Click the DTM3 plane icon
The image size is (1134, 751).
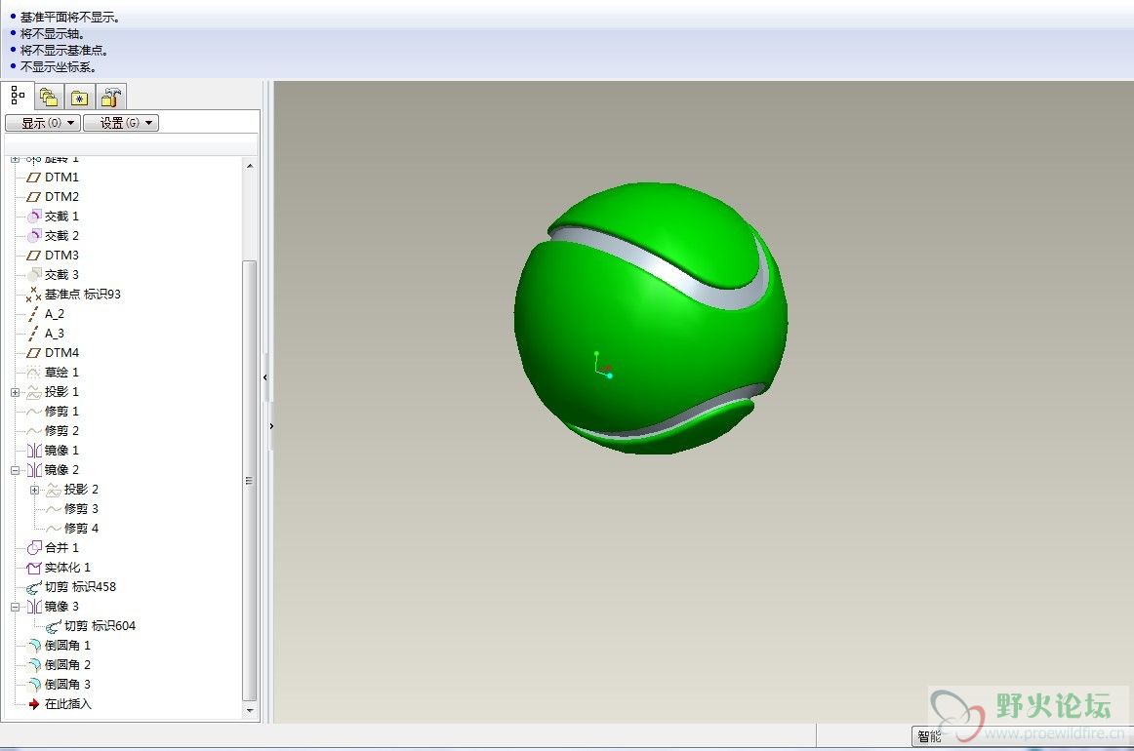click(x=34, y=256)
